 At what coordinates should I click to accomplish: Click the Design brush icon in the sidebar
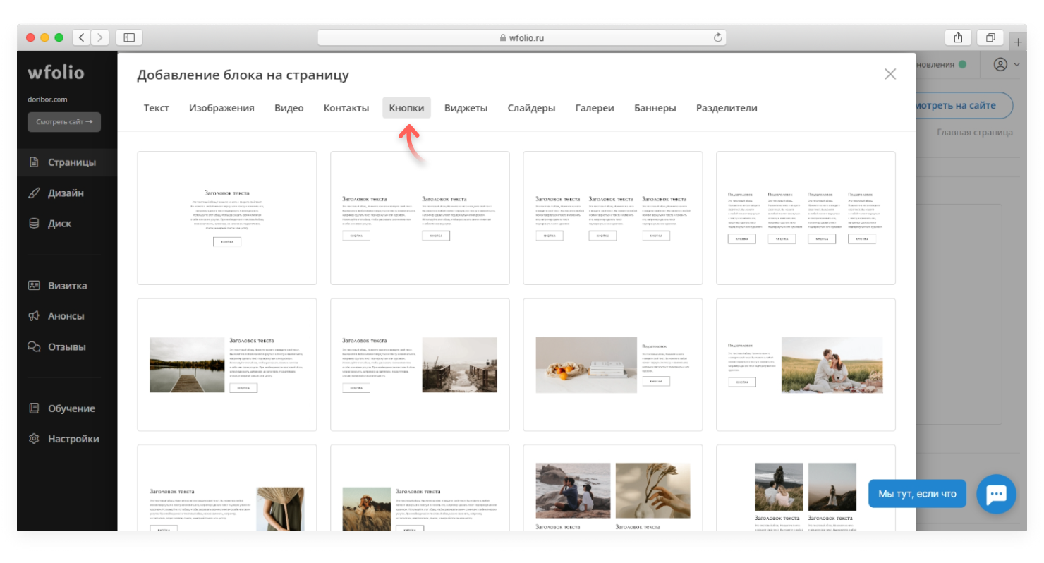click(34, 193)
